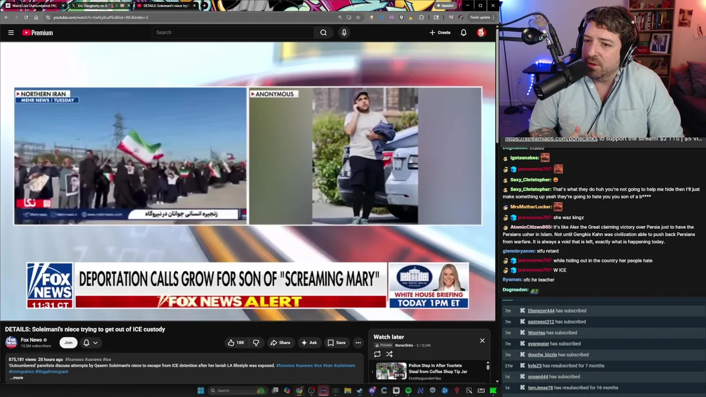Click the Fox News video player

pos(248,182)
